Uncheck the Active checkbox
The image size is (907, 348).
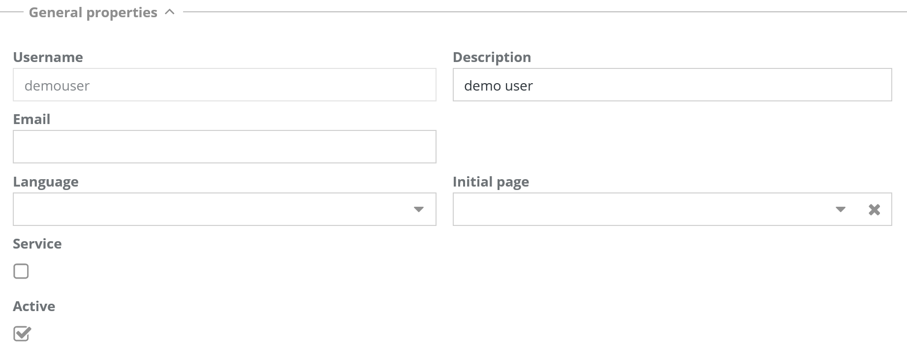[x=22, y=333]
